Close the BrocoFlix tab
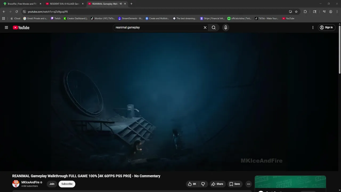Image resolution: width=341 pixels, height=192 pixels. tap(40, 4)
